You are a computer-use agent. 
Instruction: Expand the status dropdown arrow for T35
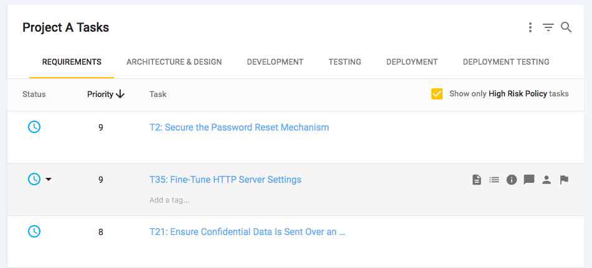pos(49,180)
